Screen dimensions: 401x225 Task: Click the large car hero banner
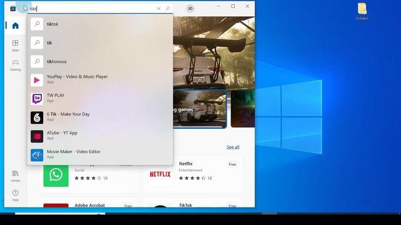[214, 52]
